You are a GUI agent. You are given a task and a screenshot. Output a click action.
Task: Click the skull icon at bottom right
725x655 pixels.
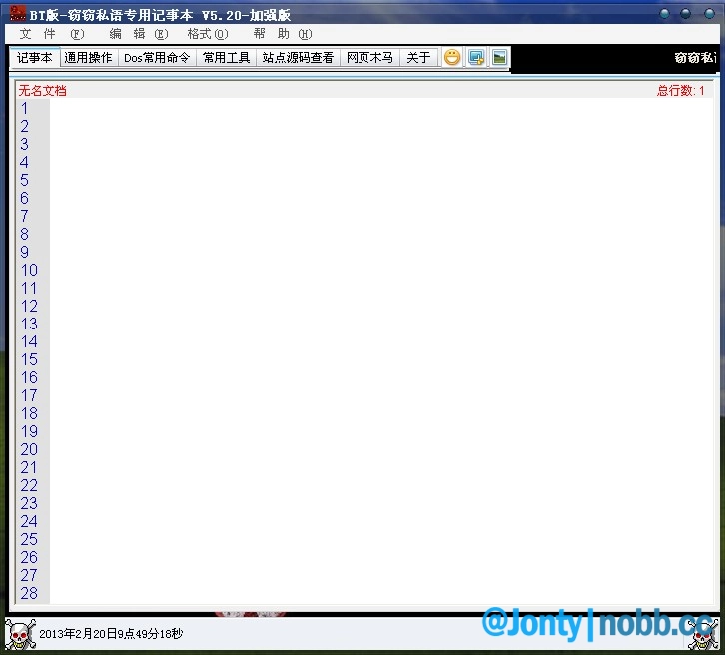[702, 633]
